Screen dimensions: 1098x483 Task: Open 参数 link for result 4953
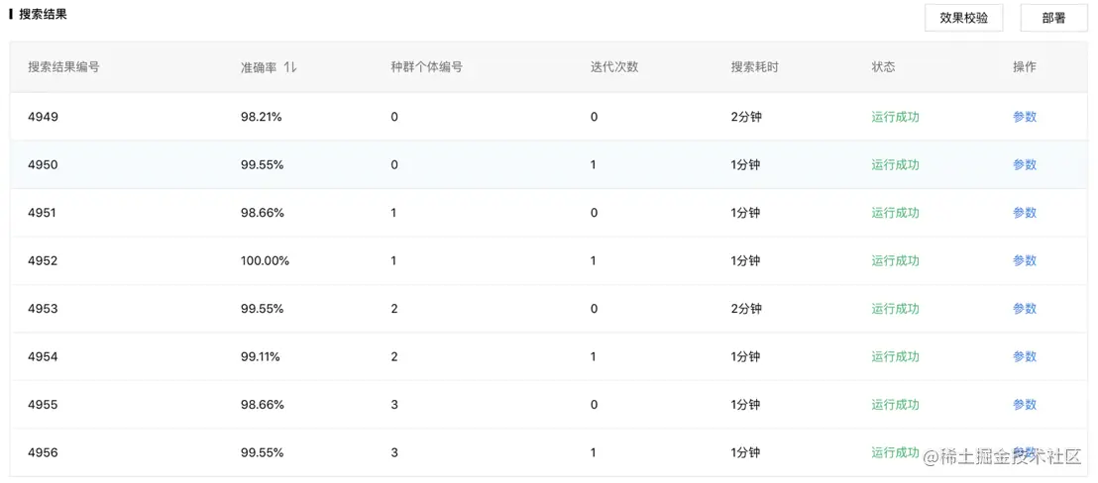(1024, 309)
